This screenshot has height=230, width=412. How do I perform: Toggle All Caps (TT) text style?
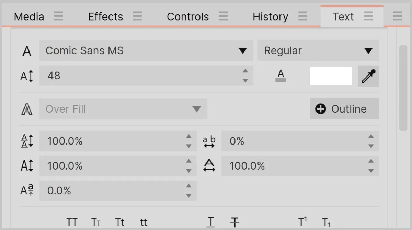point(72,222)
